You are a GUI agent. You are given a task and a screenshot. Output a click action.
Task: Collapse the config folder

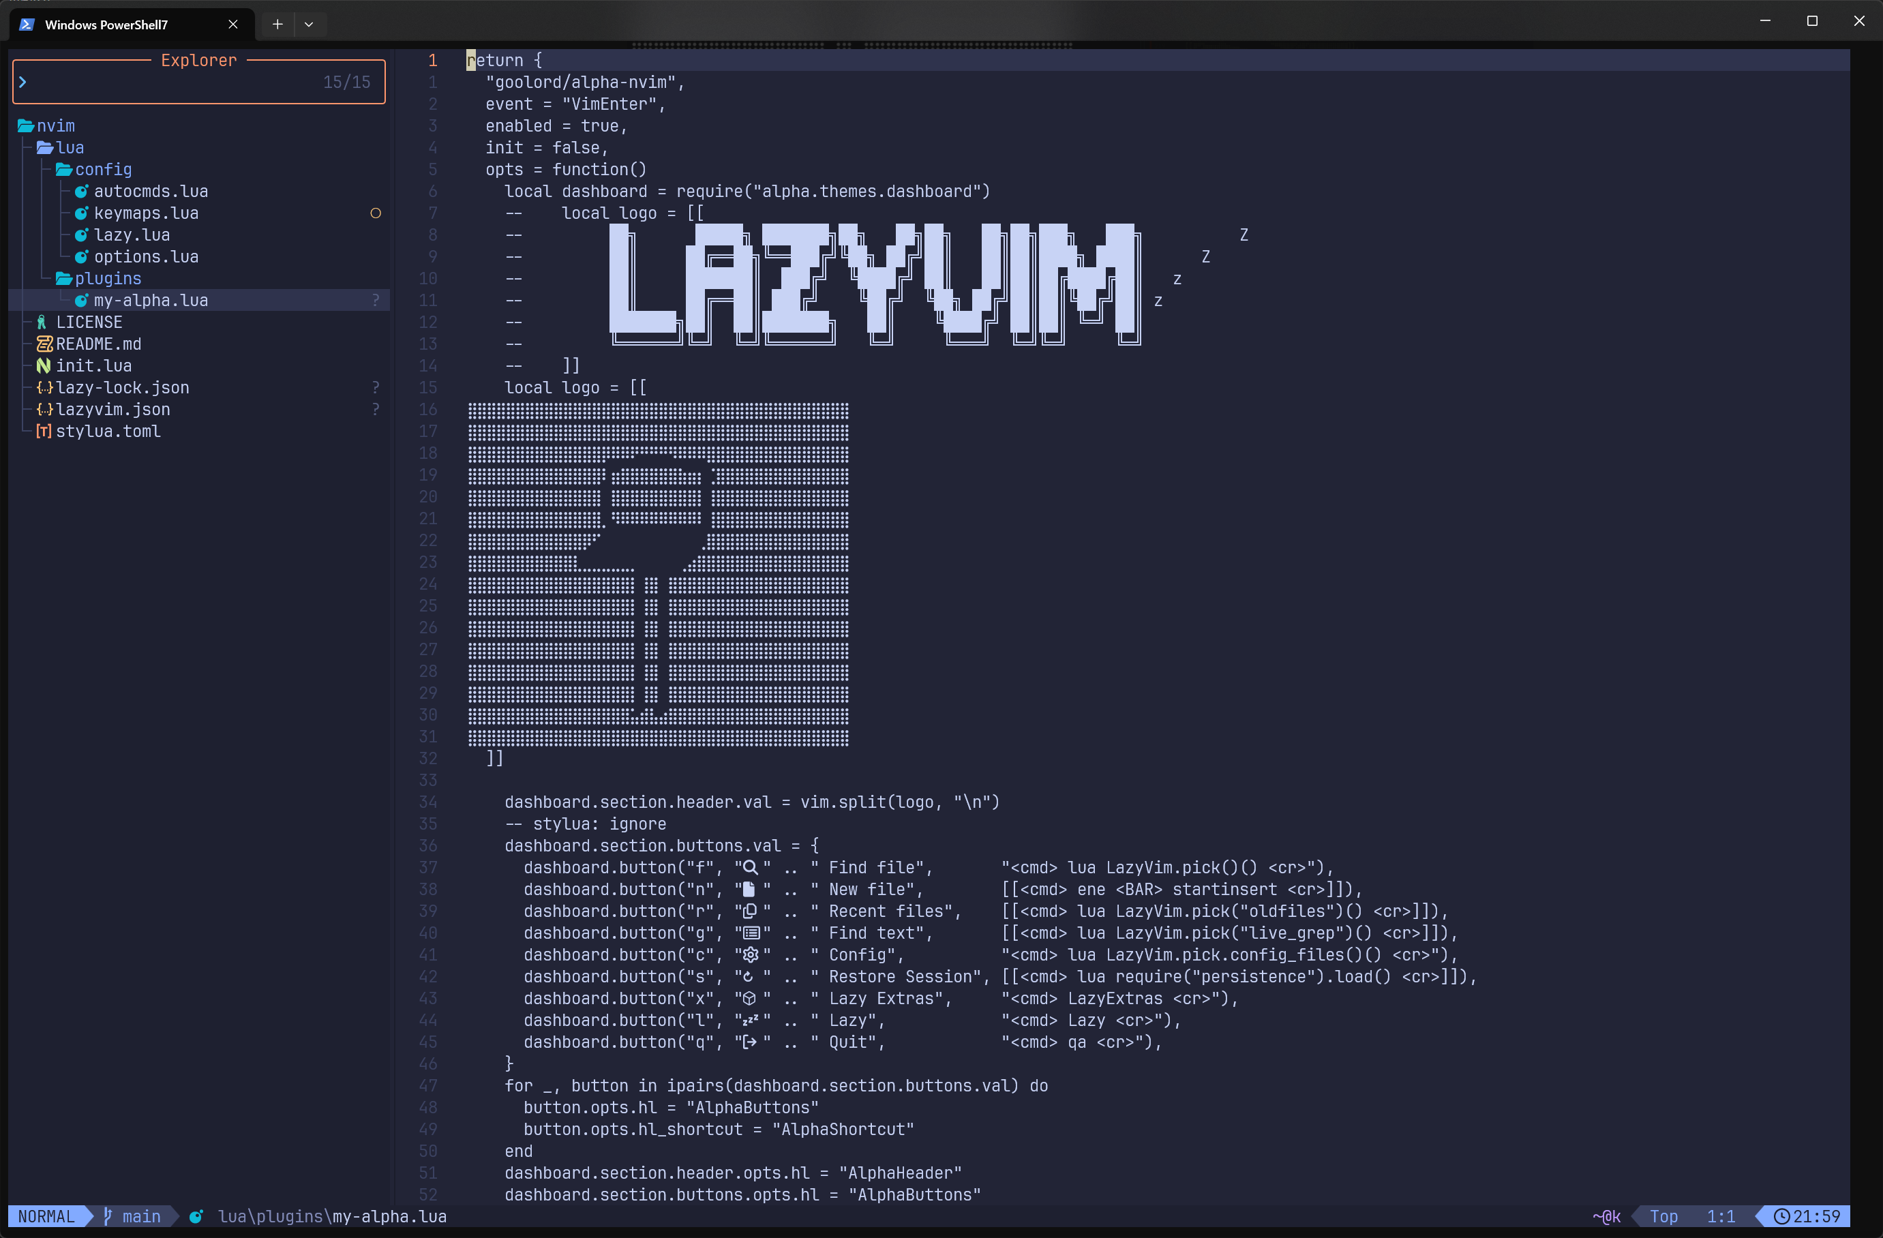[93, 169]
